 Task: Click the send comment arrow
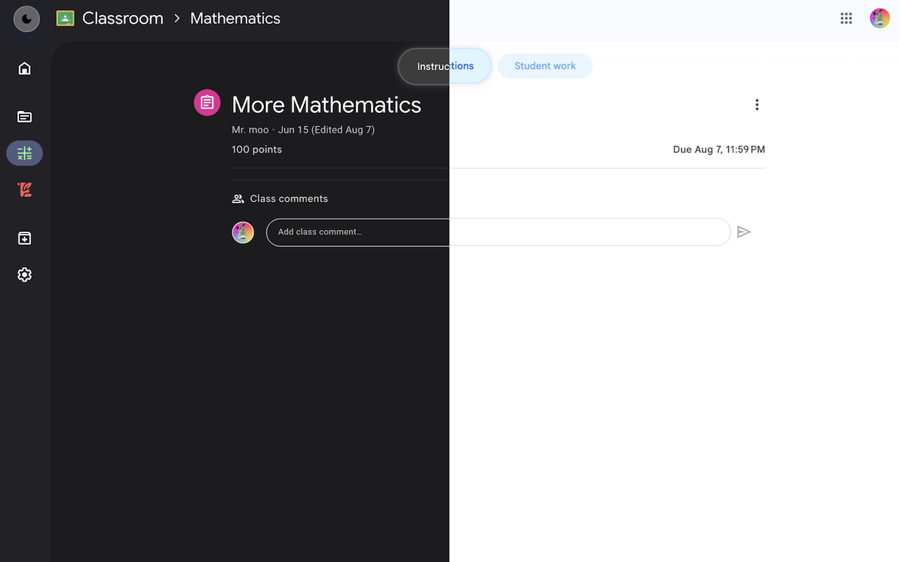pos(744,232)
